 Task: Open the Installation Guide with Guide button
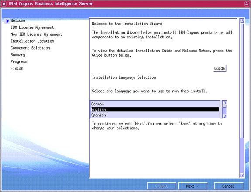pyautogui.click(x=220, y=68)
